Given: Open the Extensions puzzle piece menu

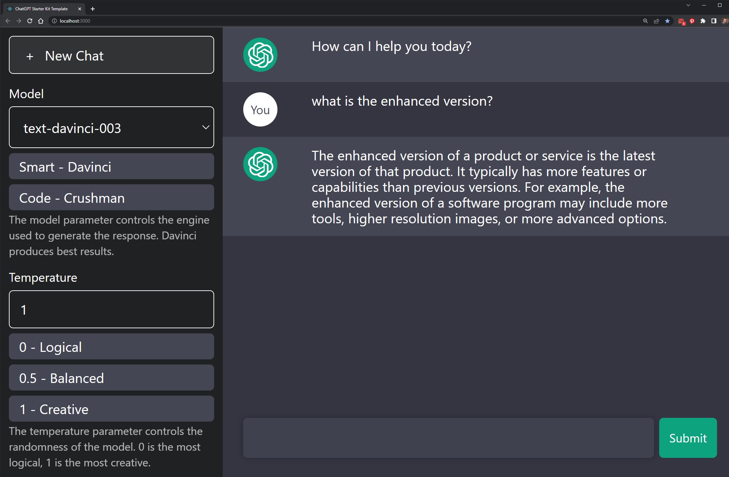Looking at the screenshot, I should 703,21.
